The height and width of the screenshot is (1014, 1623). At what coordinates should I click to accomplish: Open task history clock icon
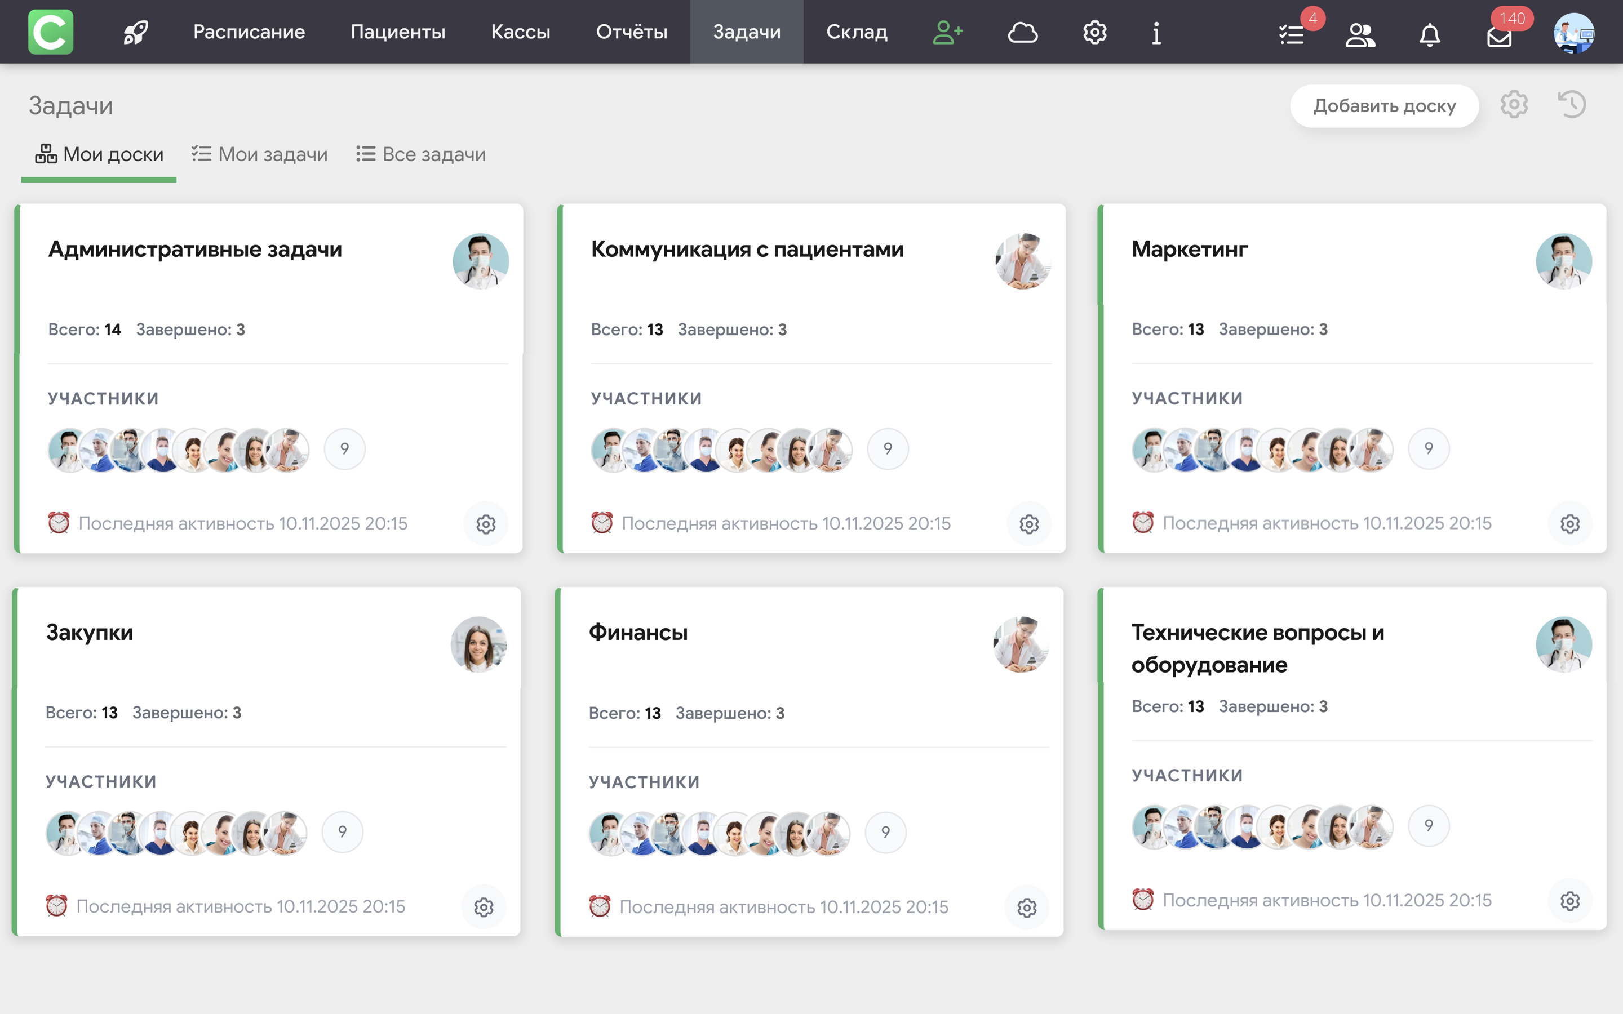[1571, 105]
